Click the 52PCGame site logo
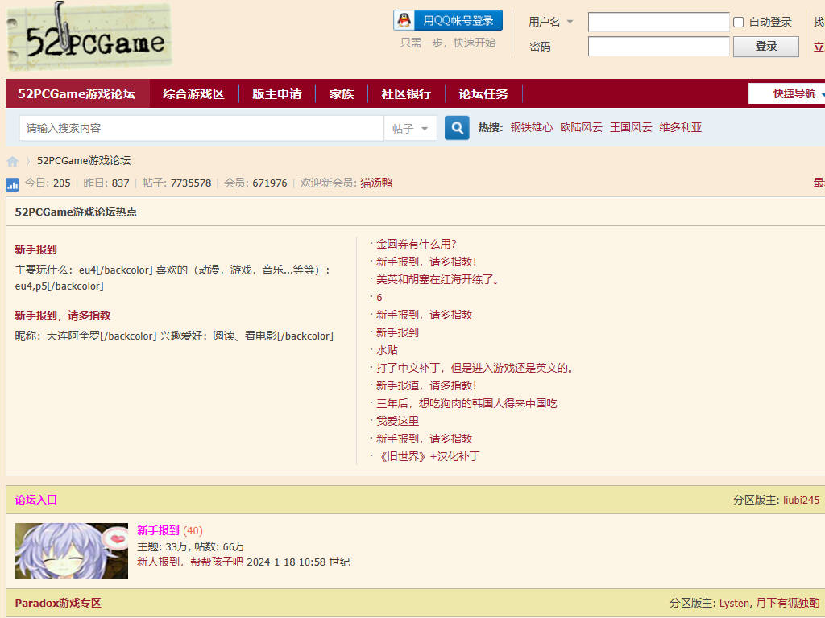 tap(89, 36)
